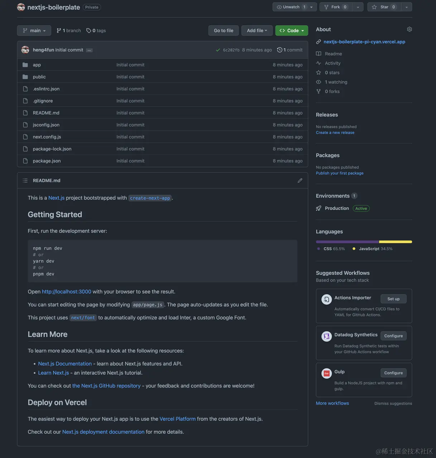Open the README outline list icon

point(25,181)
